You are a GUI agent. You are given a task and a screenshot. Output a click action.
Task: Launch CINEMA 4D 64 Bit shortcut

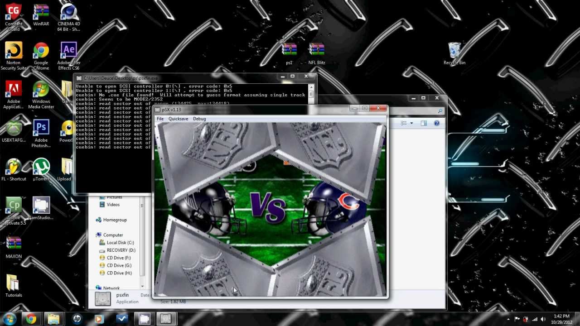click(69, 18)
